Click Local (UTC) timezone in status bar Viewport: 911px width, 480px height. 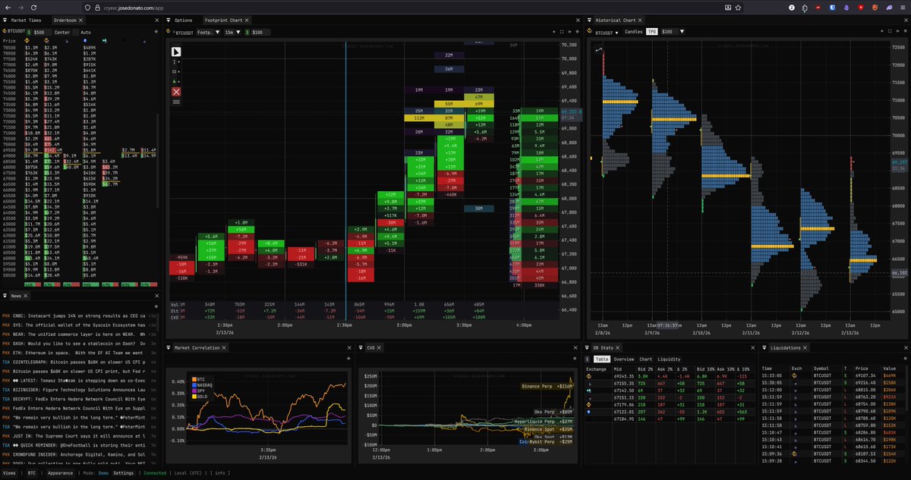tap(188, 473)
